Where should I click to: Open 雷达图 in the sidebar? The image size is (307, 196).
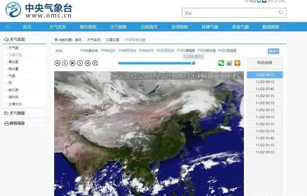[13, 62]
